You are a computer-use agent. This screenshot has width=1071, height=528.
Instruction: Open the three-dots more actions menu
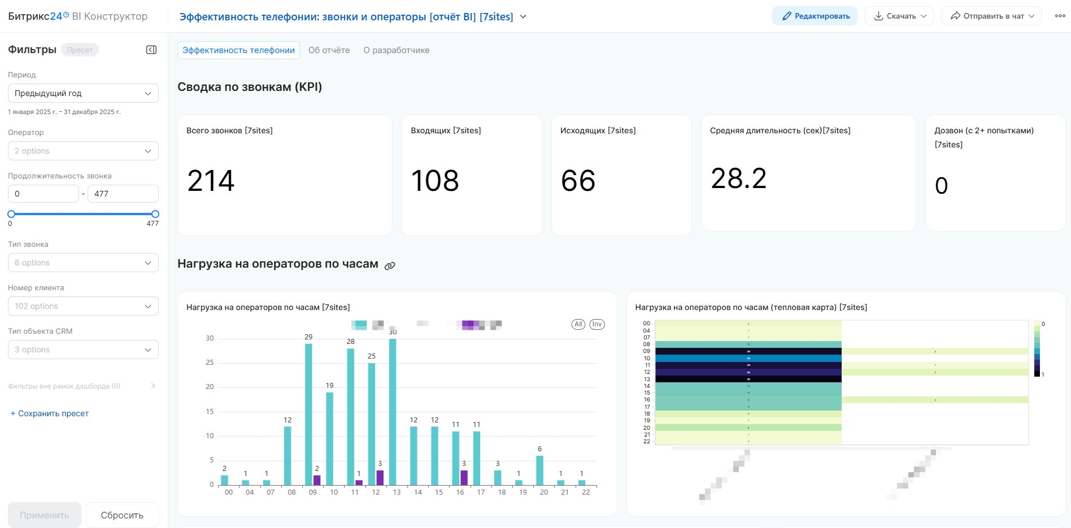(1060, 16)
